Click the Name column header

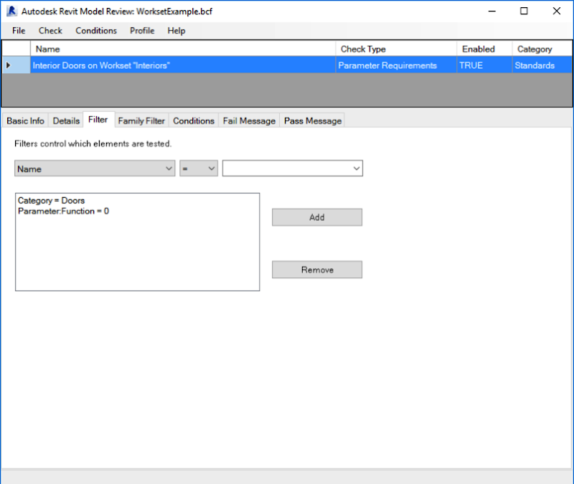[x=183, y=49]
